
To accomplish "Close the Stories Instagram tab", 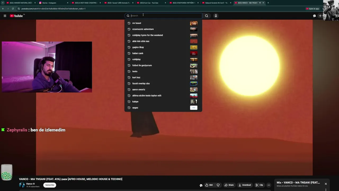I will click(x=68, y=3).
